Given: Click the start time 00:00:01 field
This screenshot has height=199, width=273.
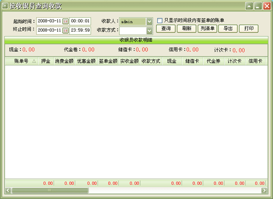Looking at the screenshot, I should [80, 21].
